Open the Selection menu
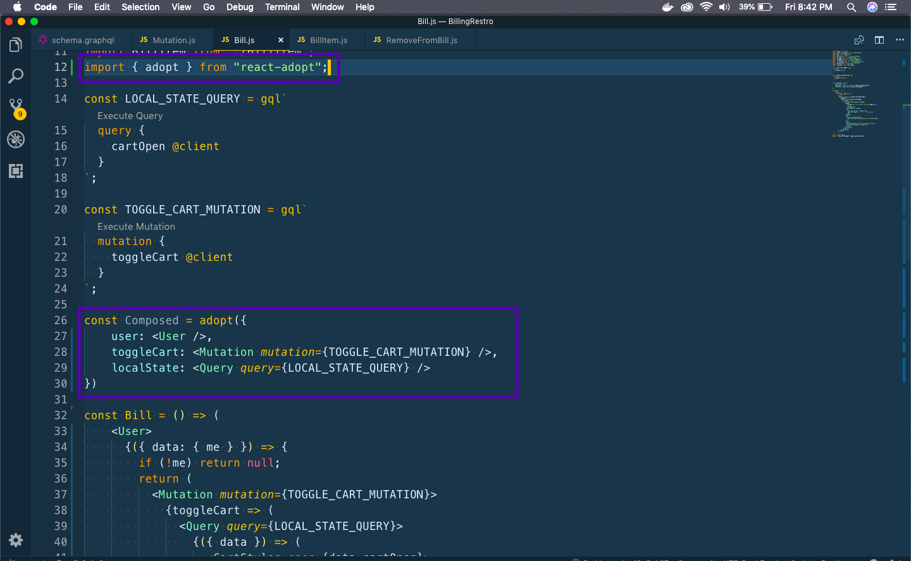The height and width of the screenshot is (561, 911). point(140,7)
